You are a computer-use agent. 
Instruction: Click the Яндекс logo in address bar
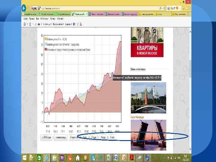pyautogui.click(x=34, y=8)
